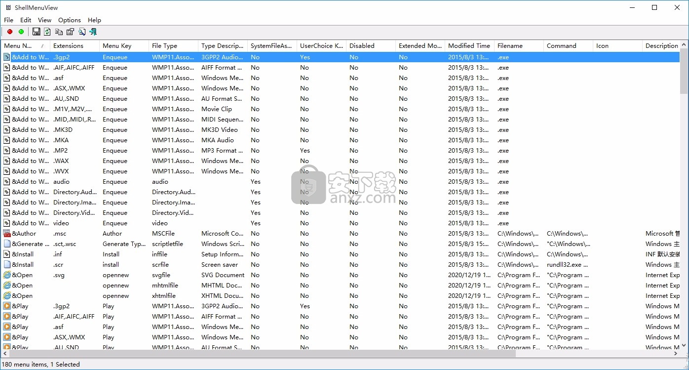This screenshot has width=689, height=370.
Task: Open the Help menu
Action: pos(94,20)
